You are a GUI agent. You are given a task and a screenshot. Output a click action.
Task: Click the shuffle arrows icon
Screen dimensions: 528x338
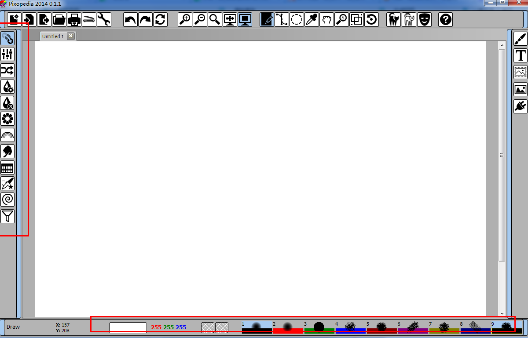click(7, 70)
